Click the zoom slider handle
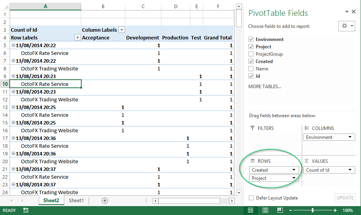Screen dimensions: 361x215 pos(313,210)
